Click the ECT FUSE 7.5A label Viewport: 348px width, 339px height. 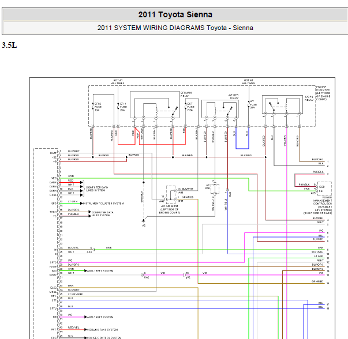(x=190, y=107)
